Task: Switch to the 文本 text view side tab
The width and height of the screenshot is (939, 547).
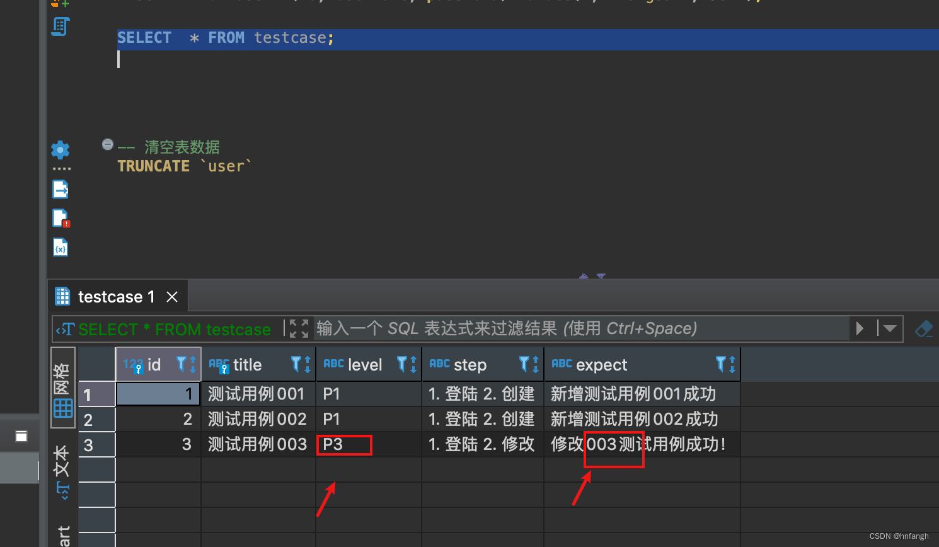Action: click(62, 472)
